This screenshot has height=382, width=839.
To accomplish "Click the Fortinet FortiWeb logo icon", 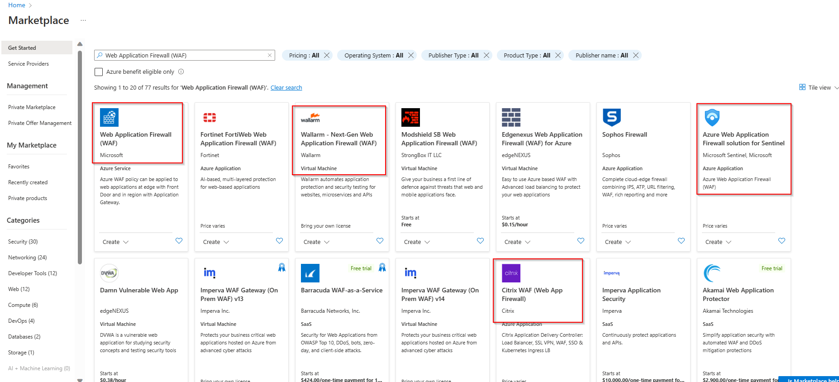I will point(210,118).
